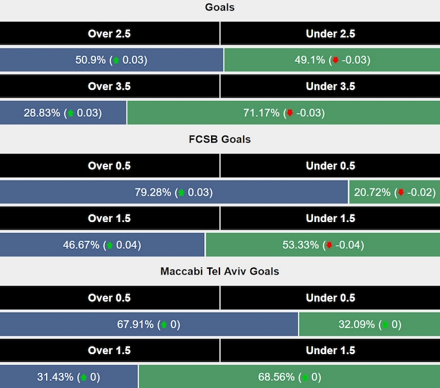Click the green up arrow beside 28.83%
The width and height of the screenshot is (440, 388).
71,113
